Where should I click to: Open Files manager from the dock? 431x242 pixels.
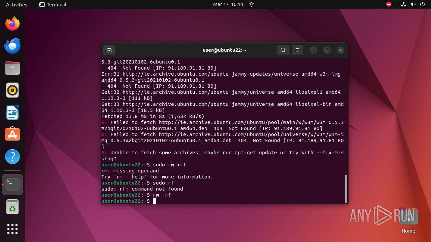(x=12, y=68)
